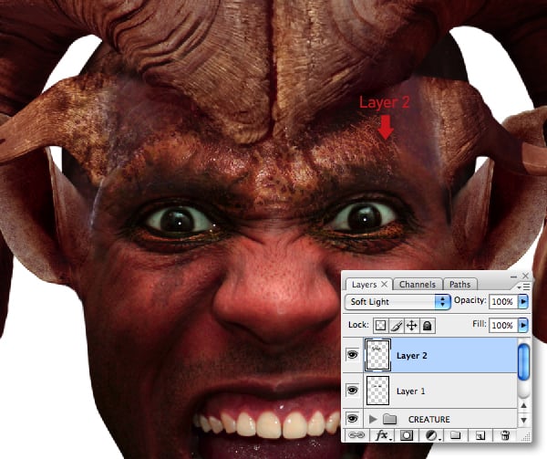Toggle lock transparent pixels

click(x=381, y=324)
